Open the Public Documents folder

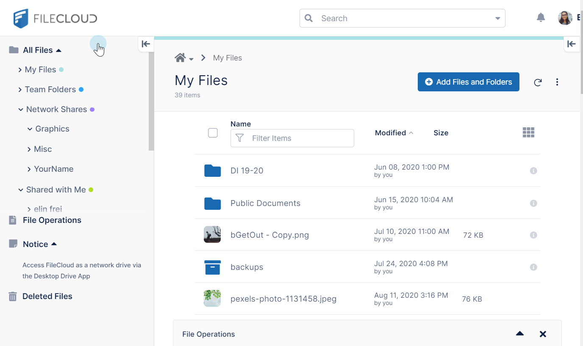click(265, 203)
